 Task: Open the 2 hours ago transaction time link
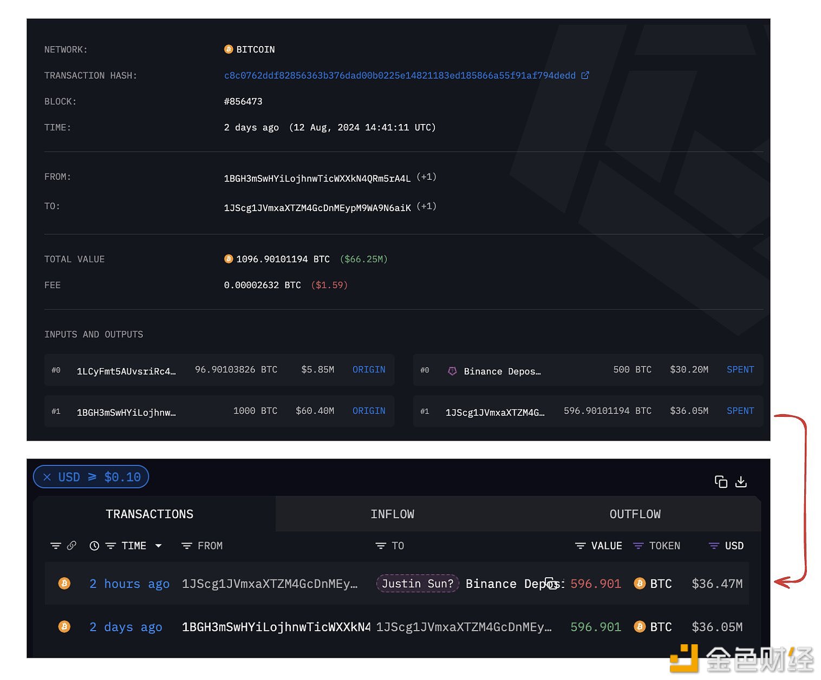point(129,584)
